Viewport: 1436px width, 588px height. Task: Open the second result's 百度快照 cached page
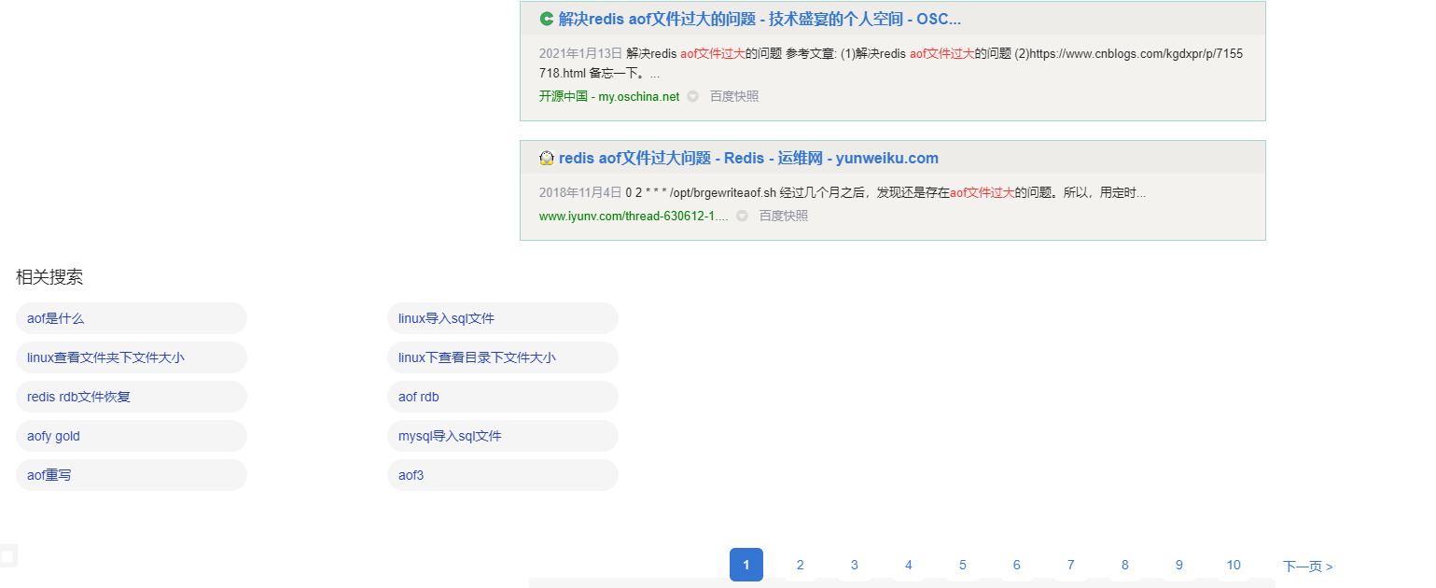[x=784, y=215]
